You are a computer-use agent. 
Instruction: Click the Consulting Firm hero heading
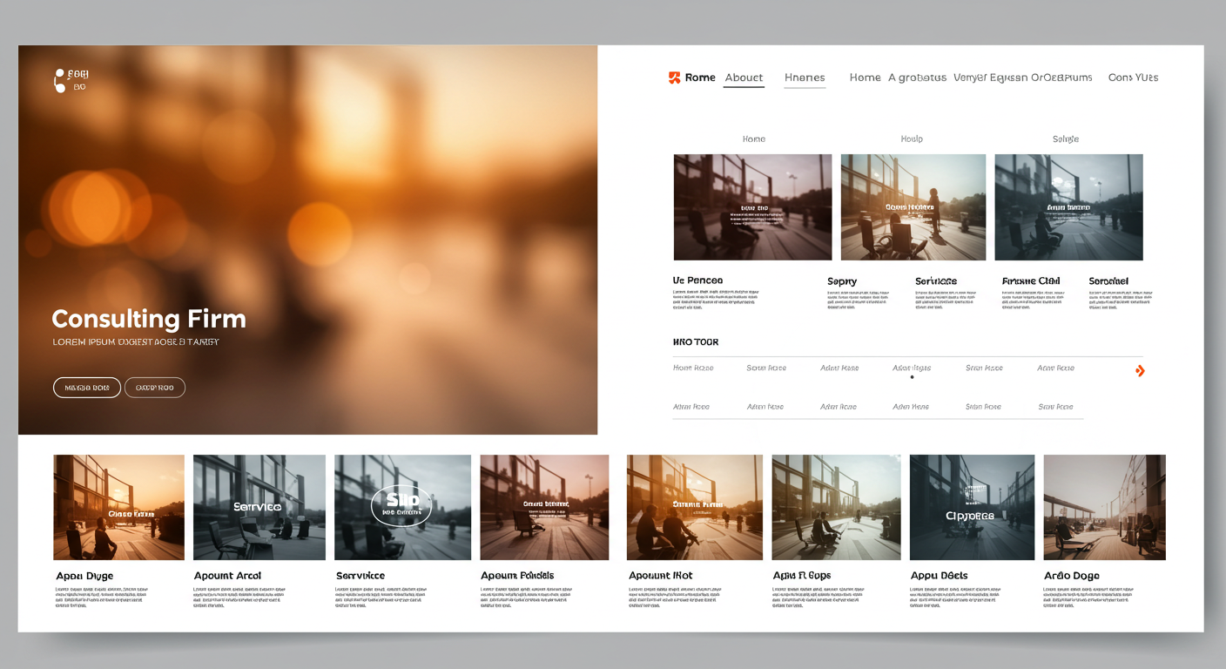pyautogui.click(x=149, y=319)
